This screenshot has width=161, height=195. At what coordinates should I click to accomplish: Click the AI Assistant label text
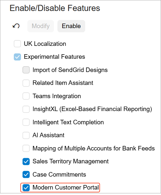pyautogui.click(x=48, y=135)
